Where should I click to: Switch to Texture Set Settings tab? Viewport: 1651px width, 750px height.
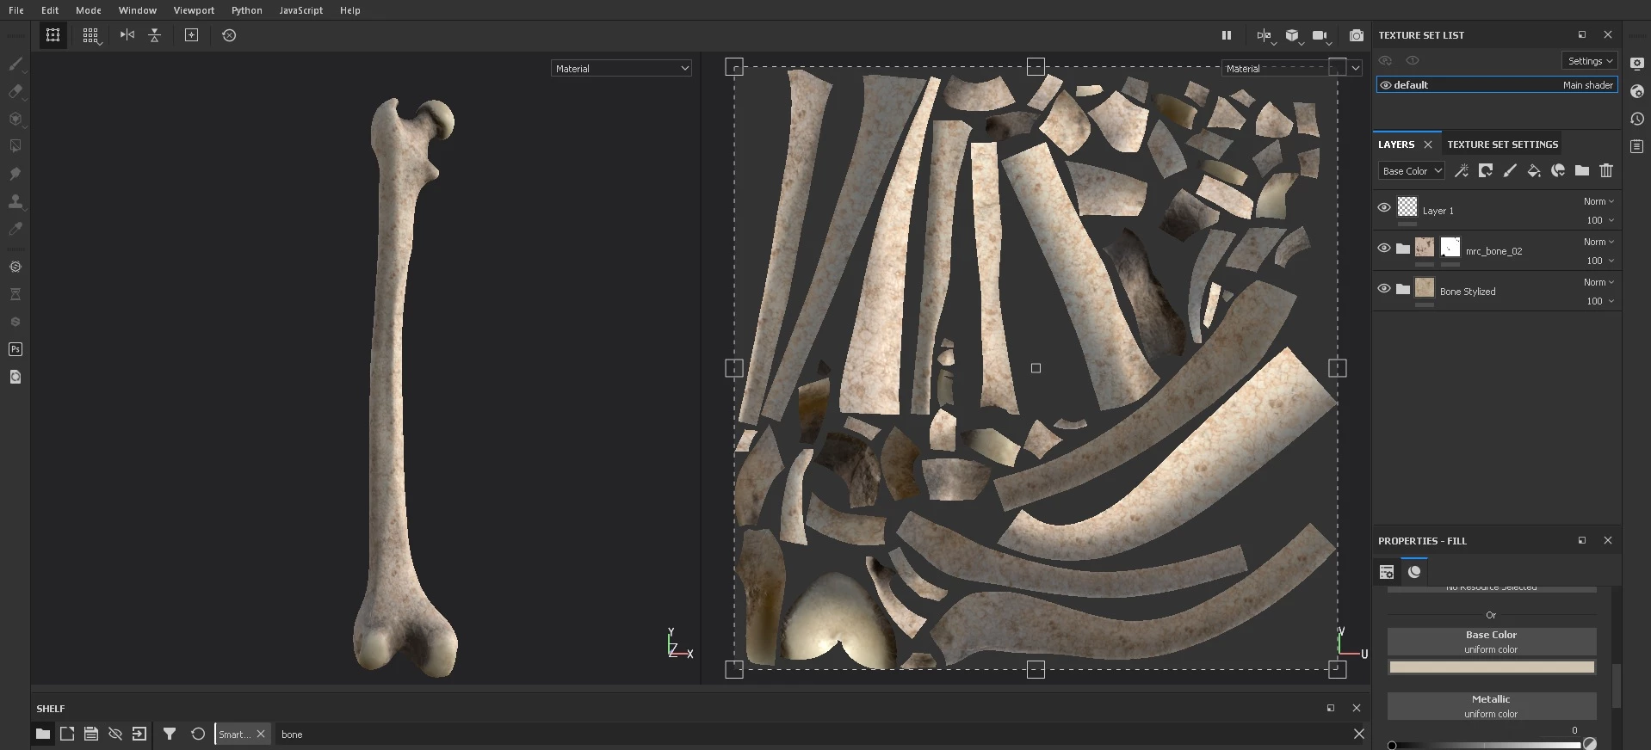click(1502, 144)
